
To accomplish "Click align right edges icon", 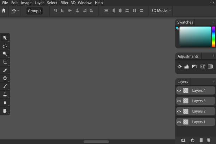I will click(x=85, y=11).
